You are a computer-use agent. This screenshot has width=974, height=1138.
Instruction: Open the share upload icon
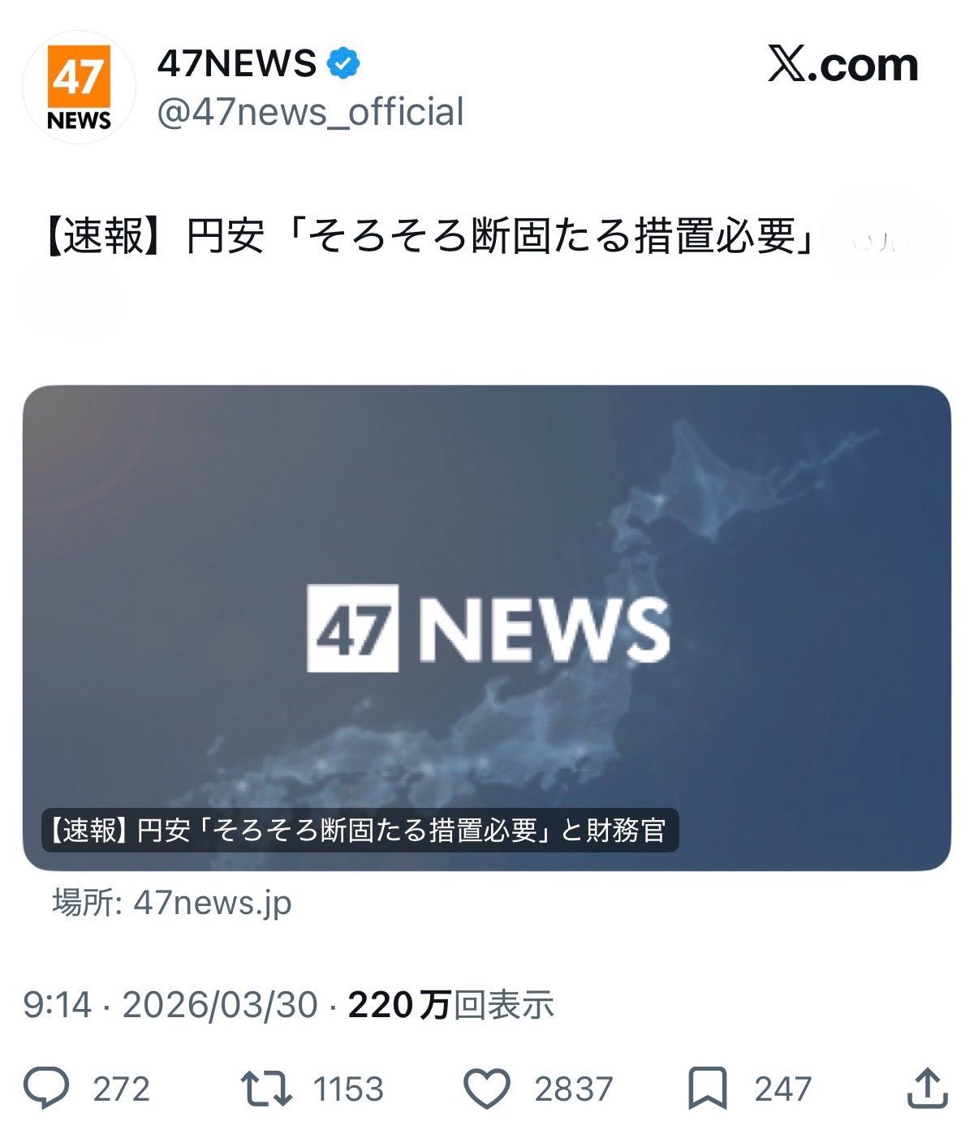click(927, 1089)
